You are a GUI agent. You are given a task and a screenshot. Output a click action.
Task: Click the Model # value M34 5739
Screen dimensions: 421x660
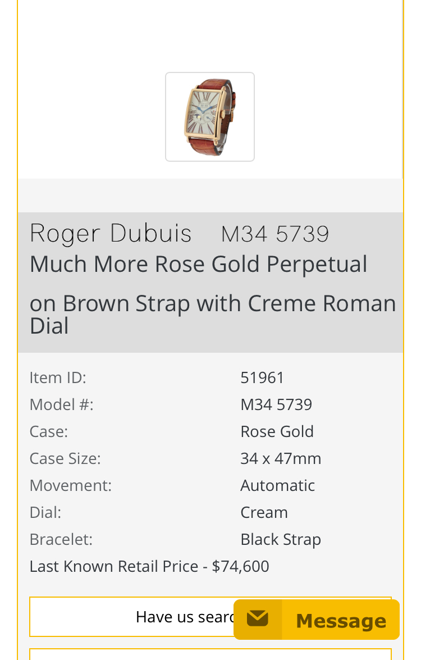click(276, 404)
